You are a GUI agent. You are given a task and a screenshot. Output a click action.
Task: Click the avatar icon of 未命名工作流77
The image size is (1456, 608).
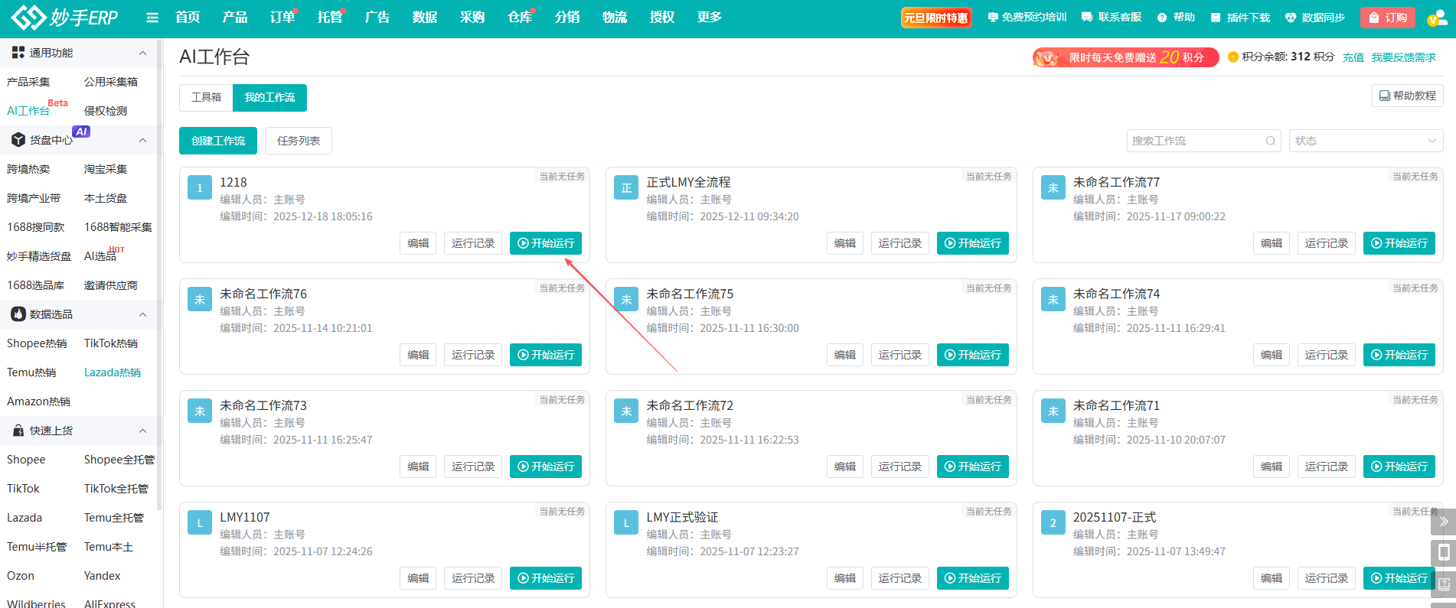pos(1053,187)
